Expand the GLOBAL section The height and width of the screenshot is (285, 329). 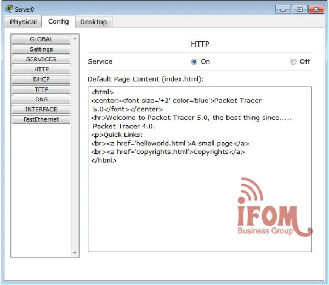pyautogui.click(x=41, y=39)
